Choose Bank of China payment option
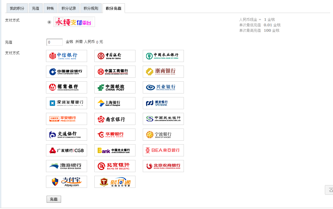This screenshot has width=333, height=209. [x=115, y=56]
